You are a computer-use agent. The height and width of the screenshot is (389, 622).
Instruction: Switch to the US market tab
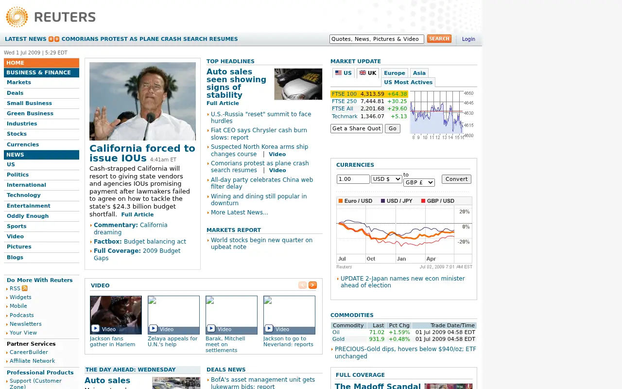coord(344,73)
